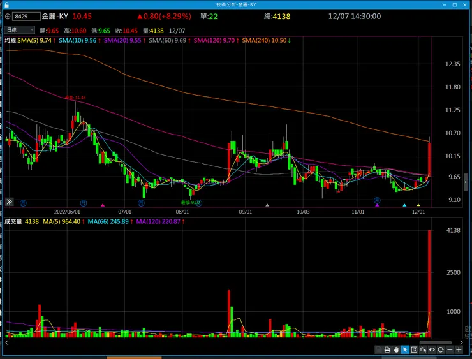Click the stock name 金麗-KY

point(55,16)
